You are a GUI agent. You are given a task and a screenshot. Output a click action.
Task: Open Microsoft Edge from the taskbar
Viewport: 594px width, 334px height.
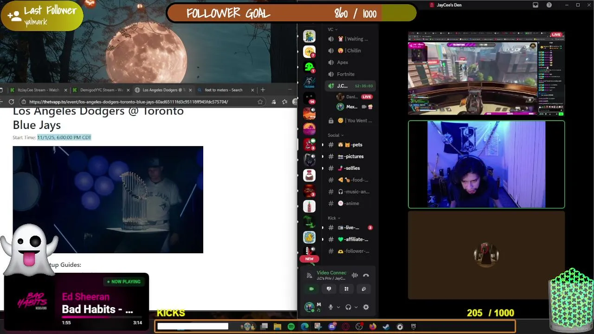(x=304, y=327)
